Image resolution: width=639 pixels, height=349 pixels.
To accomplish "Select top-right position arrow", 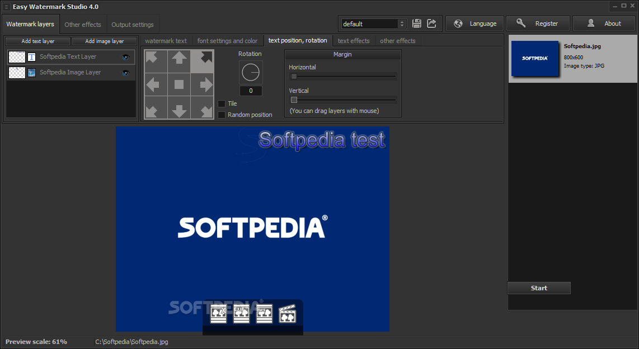I will [x=202, y=62].
